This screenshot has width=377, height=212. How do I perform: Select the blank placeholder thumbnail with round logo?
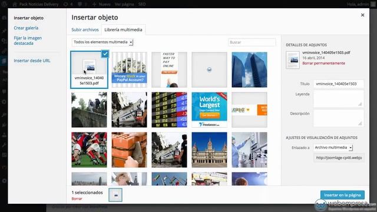tap(210, 69)
